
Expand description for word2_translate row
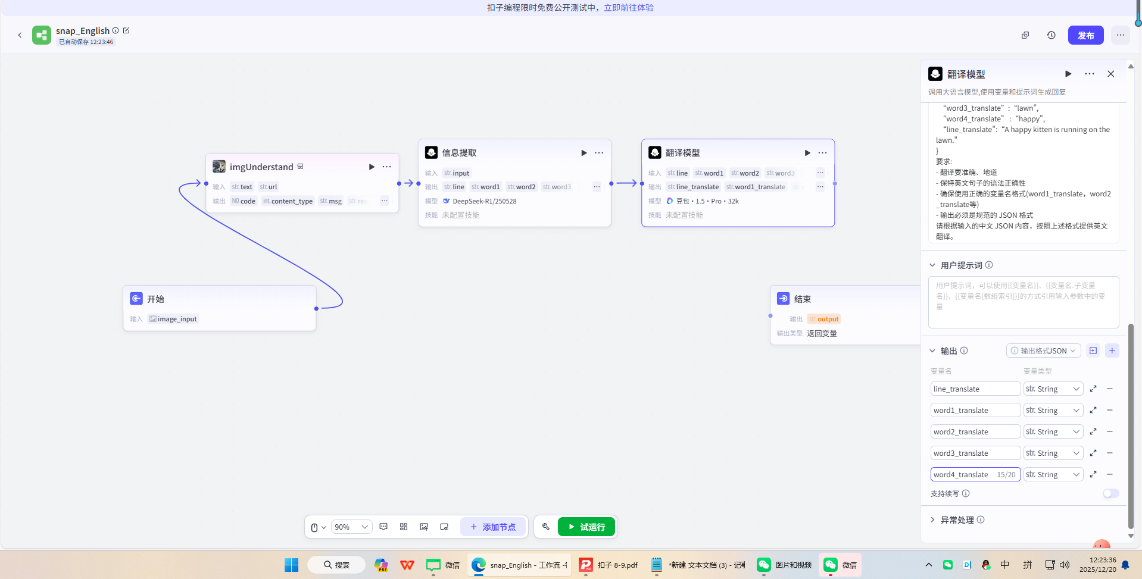pos(1093,431)
